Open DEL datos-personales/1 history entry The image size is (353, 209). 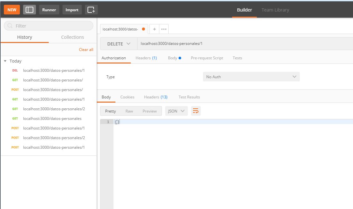pos(49,71)
